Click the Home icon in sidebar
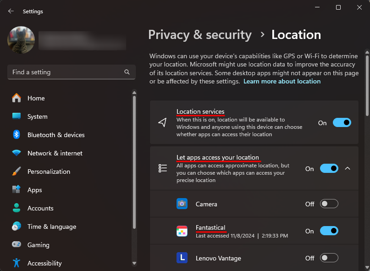Image resolution: width=370 pixels, height=271 pixels. click(17, 98)
